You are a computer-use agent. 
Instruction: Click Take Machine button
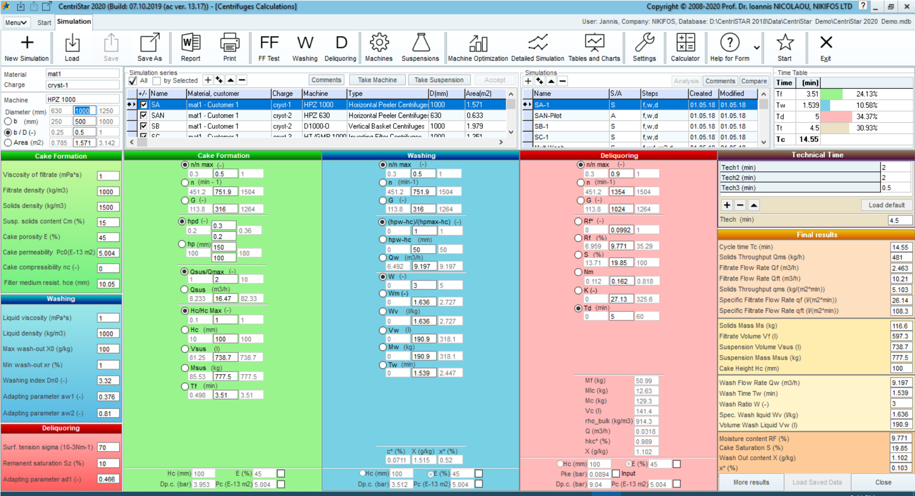pos(377,80)
